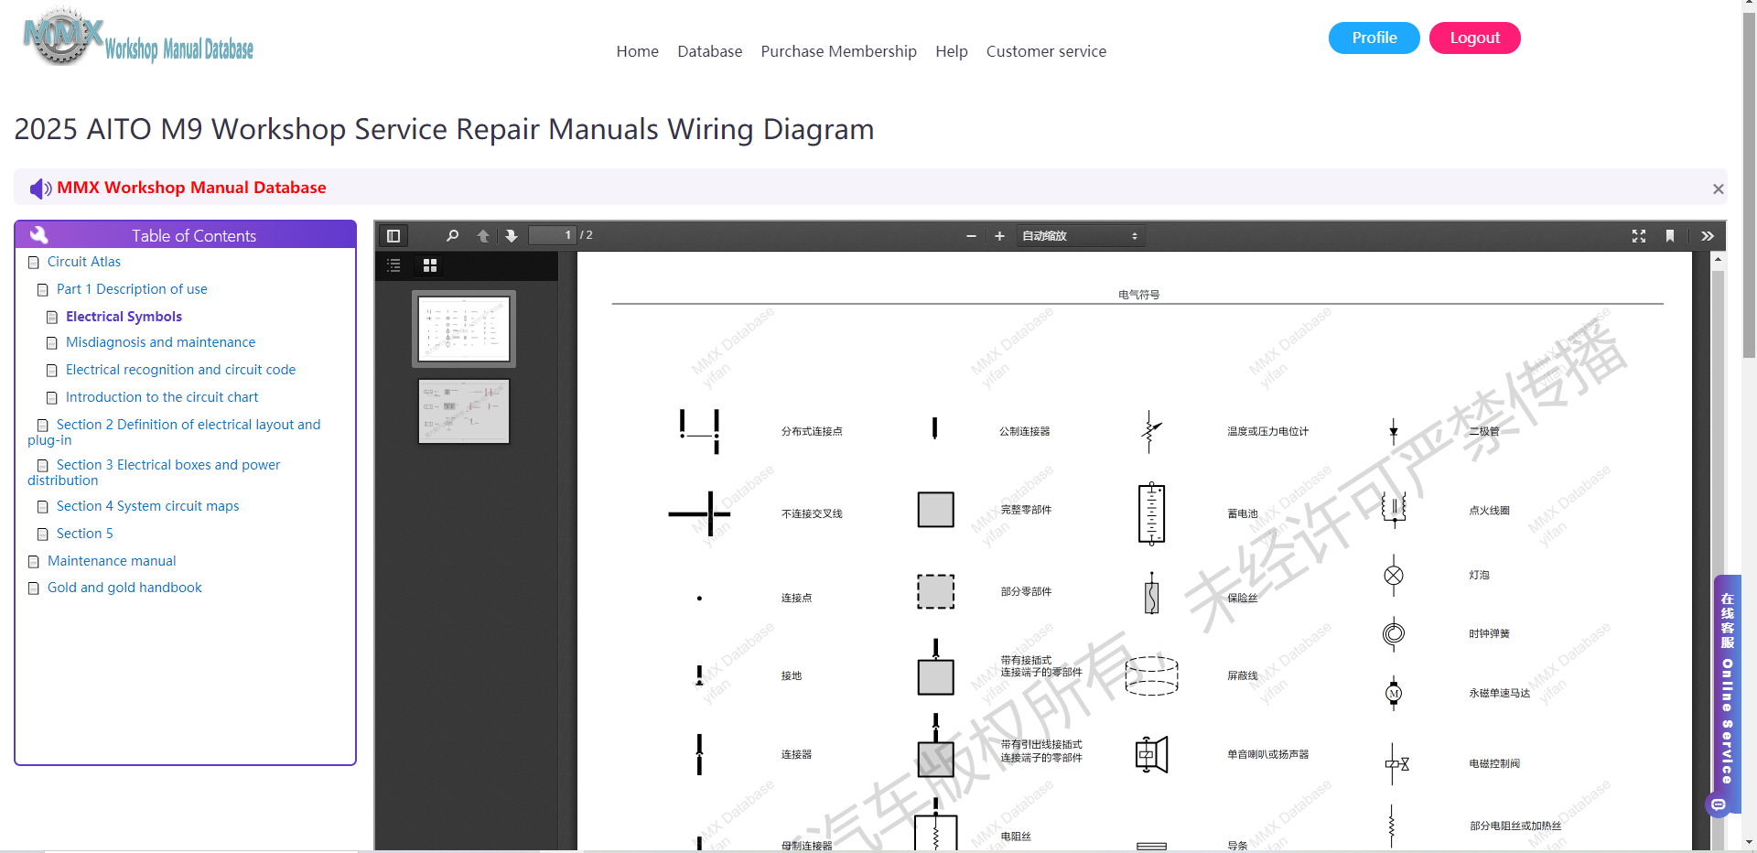Viewport: 1757px width, 853px height.
Task: Switch PDF viewer to fullscreen presentation mode
Action: click(x=1639, y=236)
